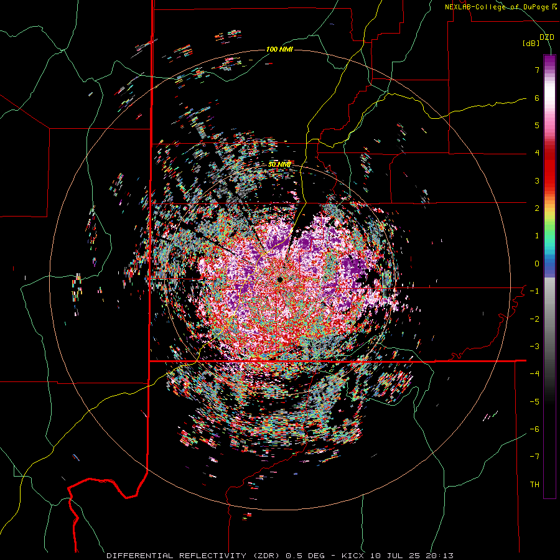Image resolution: width=560 pixels, height=560 pixels.
Task: Click the -7 value on the color scale
Action: pos(534,457)
